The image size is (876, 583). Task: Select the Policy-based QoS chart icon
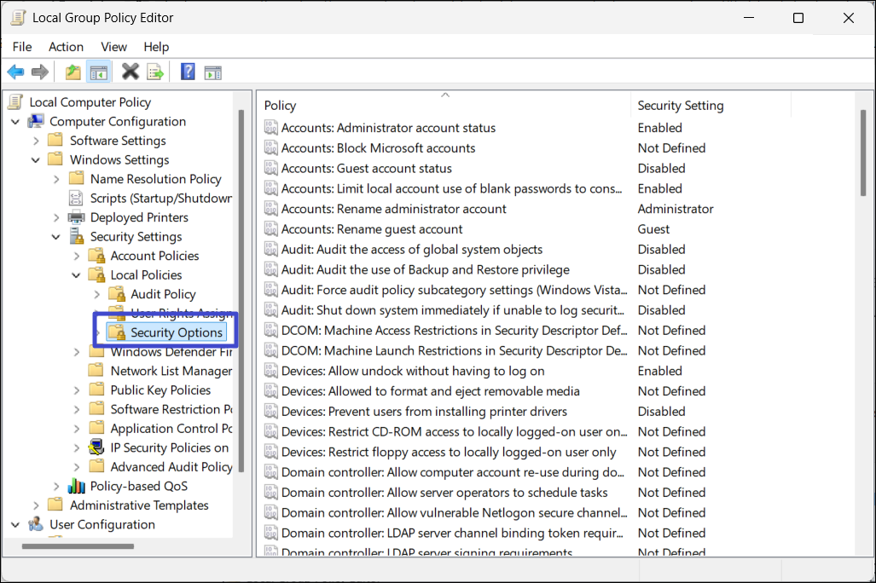coord(77,486)
